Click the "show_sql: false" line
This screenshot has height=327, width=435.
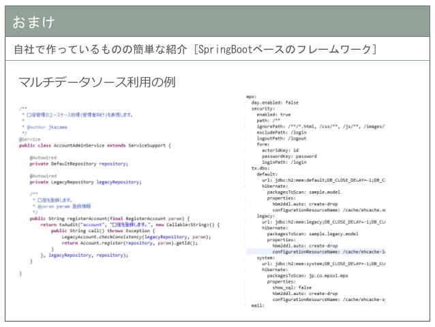pos(292,288)
